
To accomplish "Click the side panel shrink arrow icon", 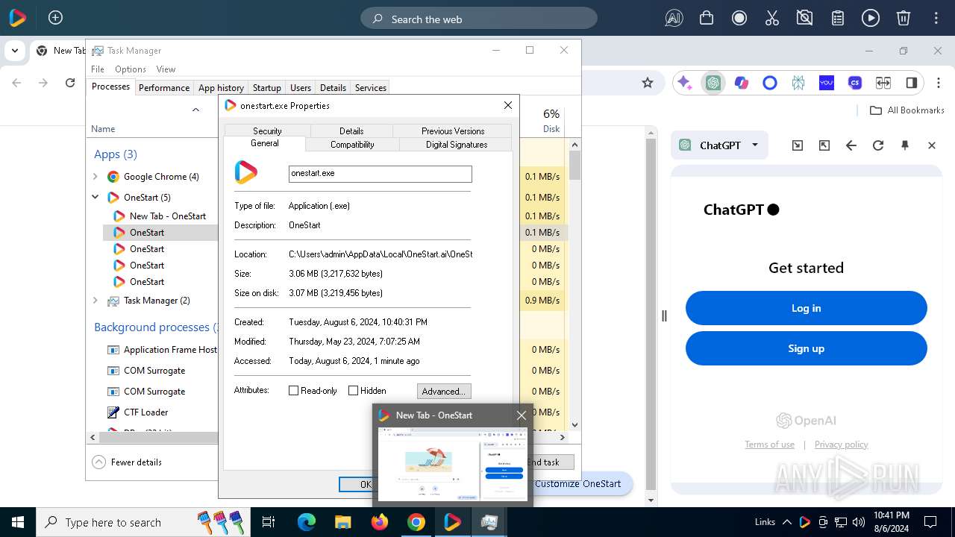I will pos(798,145).
